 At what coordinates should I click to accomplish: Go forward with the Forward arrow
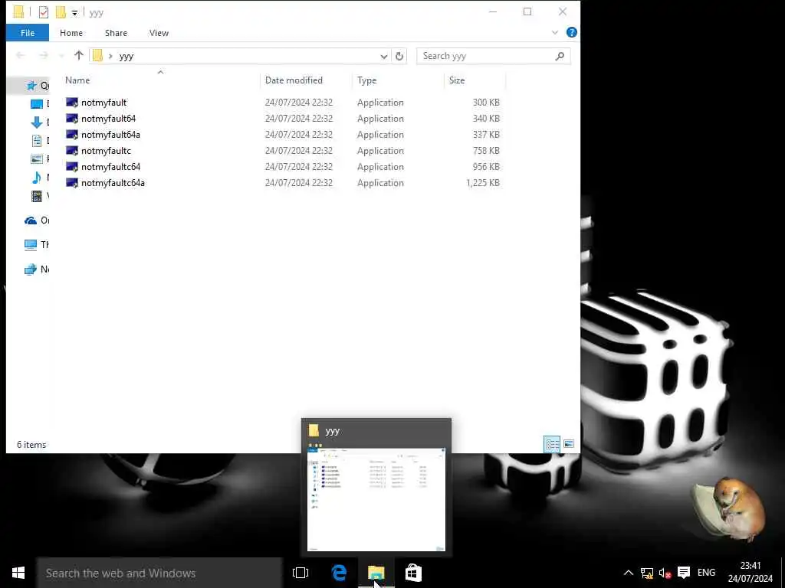(x=44, y=55)
